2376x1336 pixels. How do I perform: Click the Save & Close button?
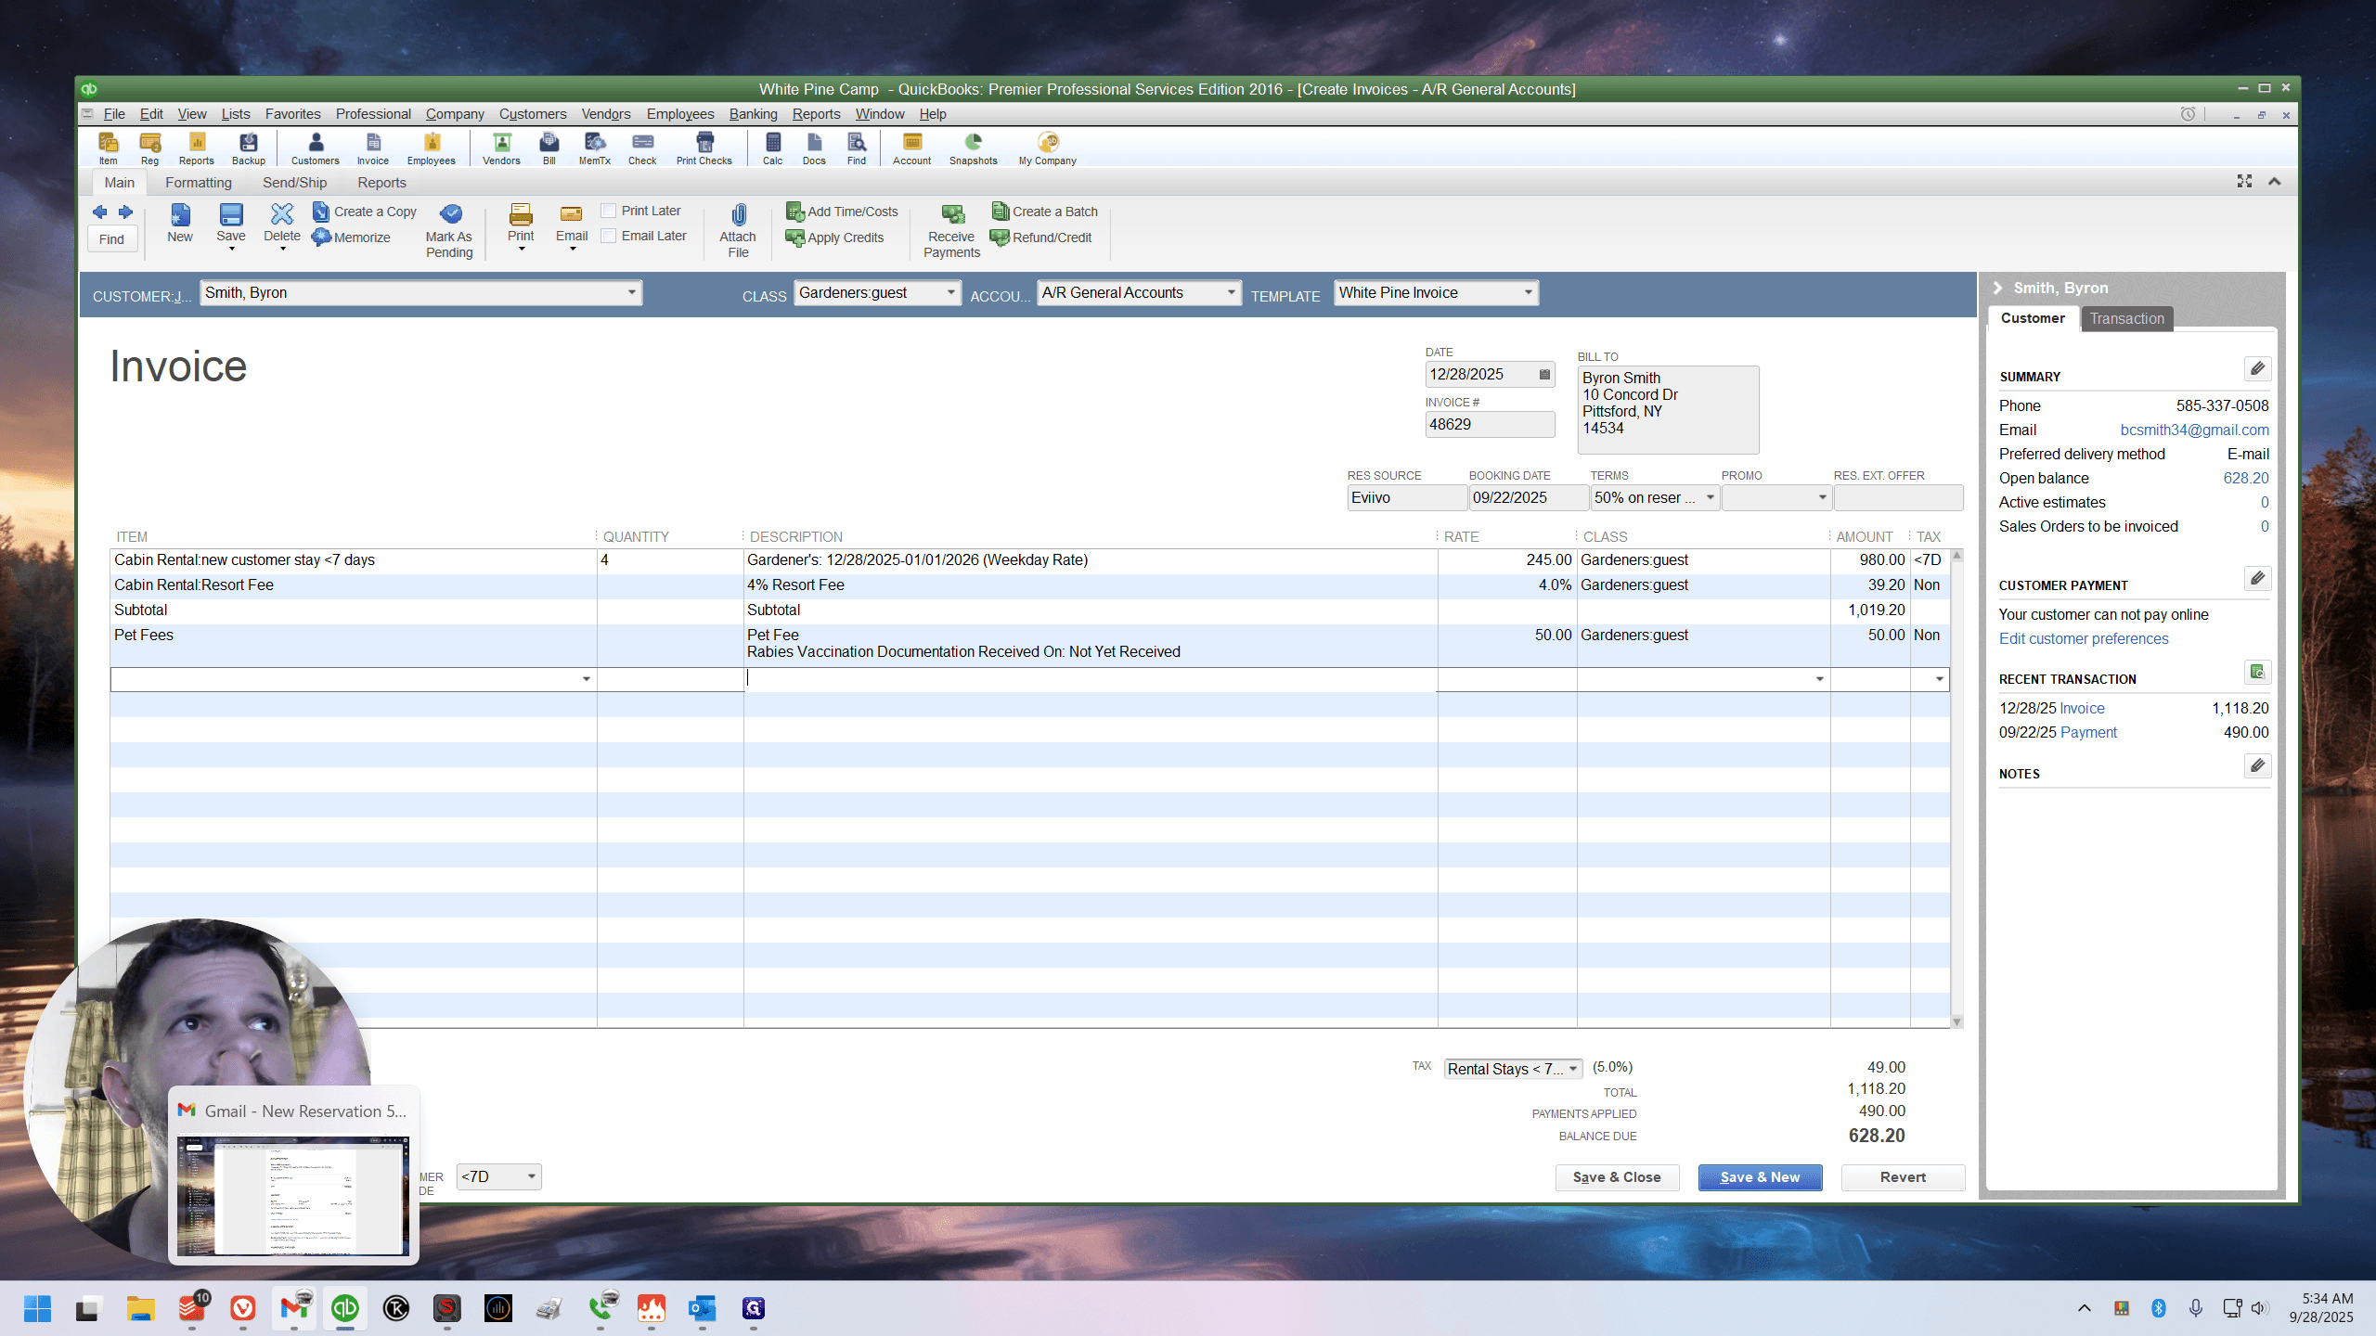(x=1617, y=1176)
